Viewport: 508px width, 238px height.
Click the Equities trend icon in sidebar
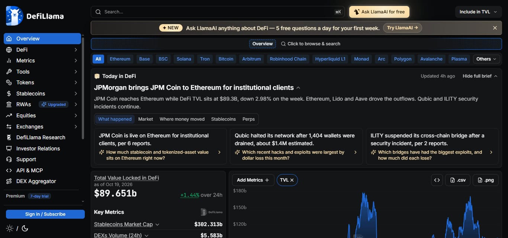click(9, 115)
